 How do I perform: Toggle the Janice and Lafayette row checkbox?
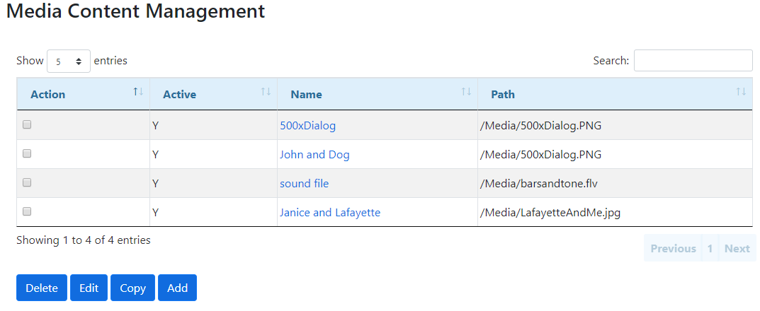[27, 211]
